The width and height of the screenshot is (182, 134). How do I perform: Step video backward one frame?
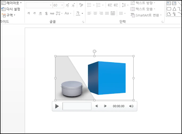click(97, 106)
